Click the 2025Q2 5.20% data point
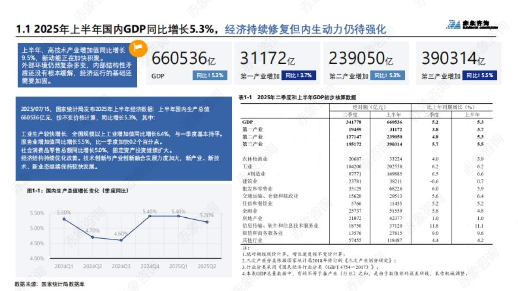The height and width of the screenshot is (291, 518). pyautogui.click(x=207, y=222)
